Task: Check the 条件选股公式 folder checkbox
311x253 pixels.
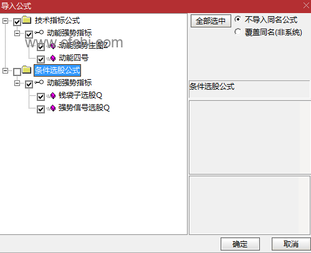Action: pyautogui.click(x=17, y=72)
